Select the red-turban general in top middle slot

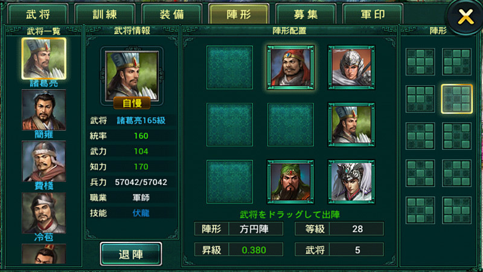tap(290, 68)
